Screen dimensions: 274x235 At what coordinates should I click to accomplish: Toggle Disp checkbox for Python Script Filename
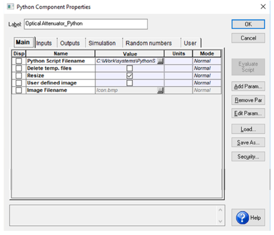click(x=19, y=61)
